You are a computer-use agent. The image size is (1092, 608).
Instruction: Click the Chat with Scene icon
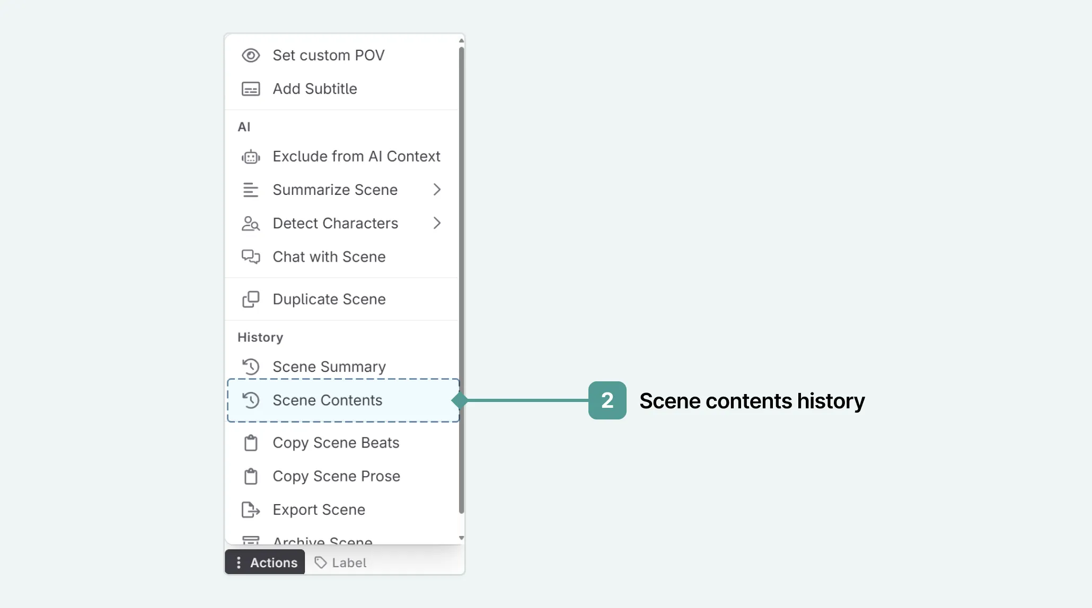[250, 256]
